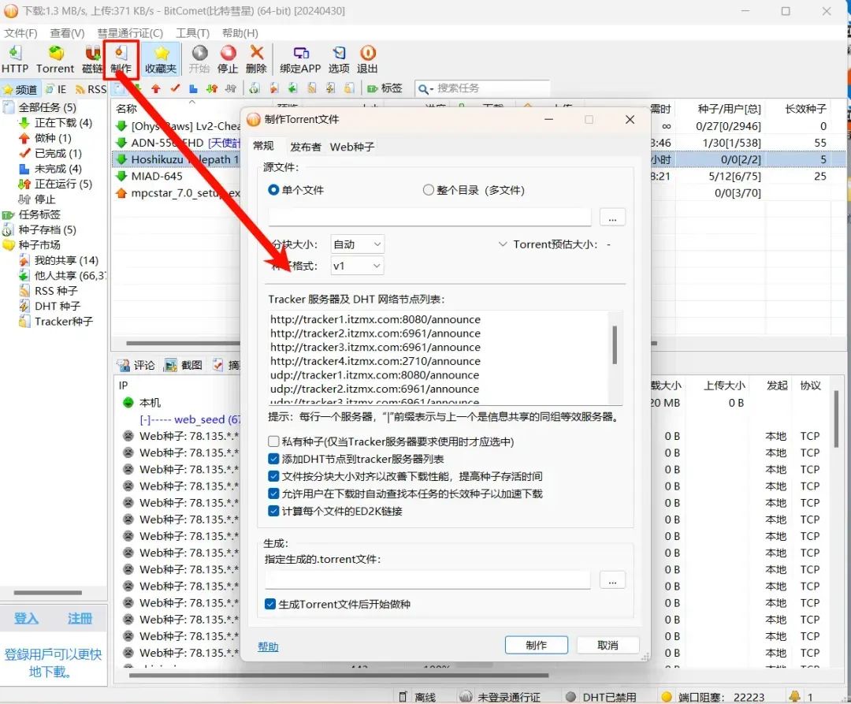Browse for source file with ... button
The height and width of the screenshot is (704, 851).
[612, 217]
